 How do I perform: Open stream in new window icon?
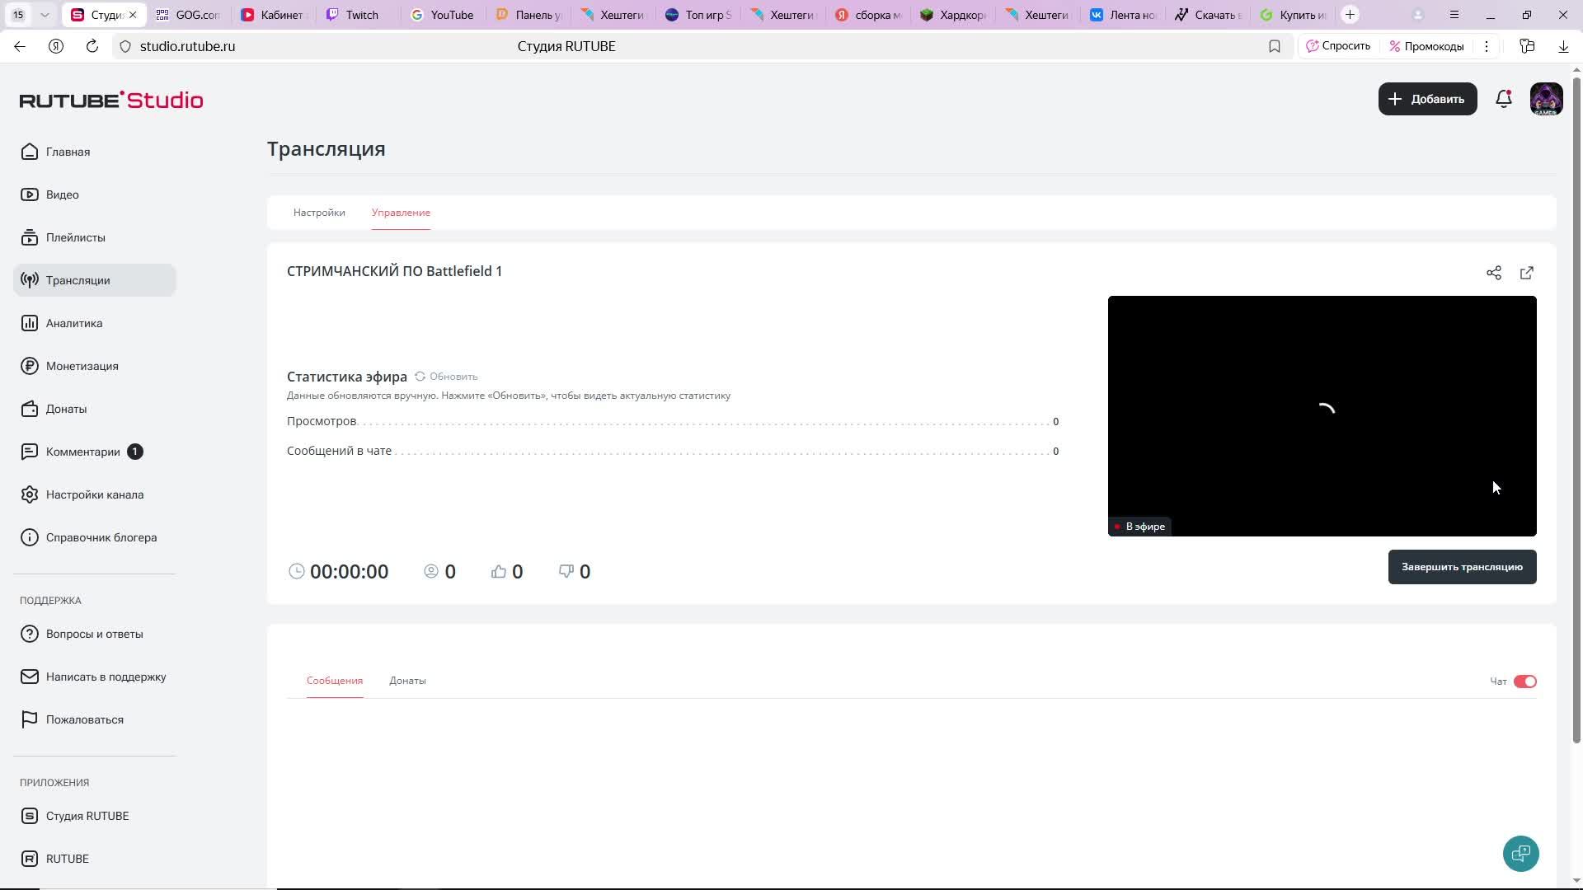1526,273
